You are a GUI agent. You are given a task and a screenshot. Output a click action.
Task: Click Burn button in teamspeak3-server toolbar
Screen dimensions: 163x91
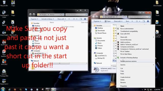coord(127,21)
